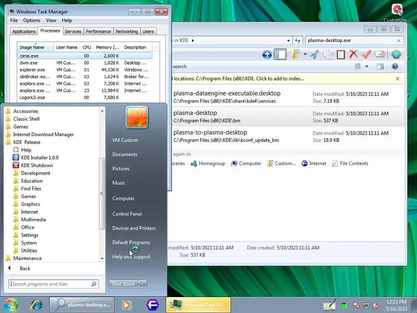Viewport: 417px width, 313px height.
Task: Sort processes by CPU column
Action: click(x=87, y=47)
